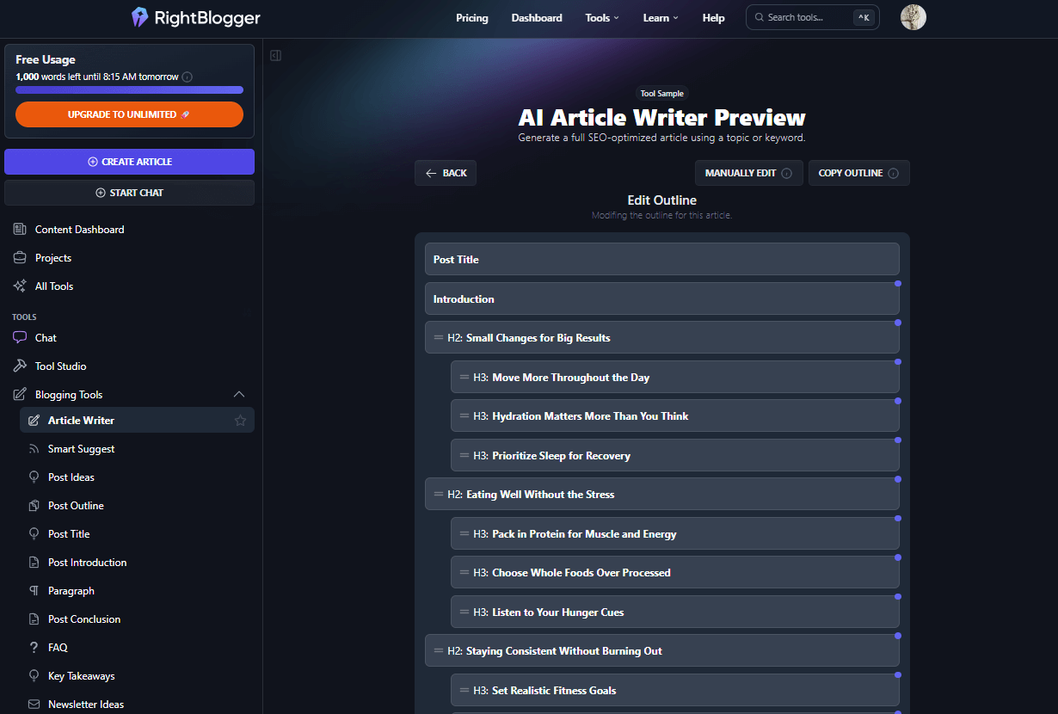The width and height of the screenshot is (1058, 714).
Task: Favorite Article Writer with star icon
Action: click(x=240, y=421)
